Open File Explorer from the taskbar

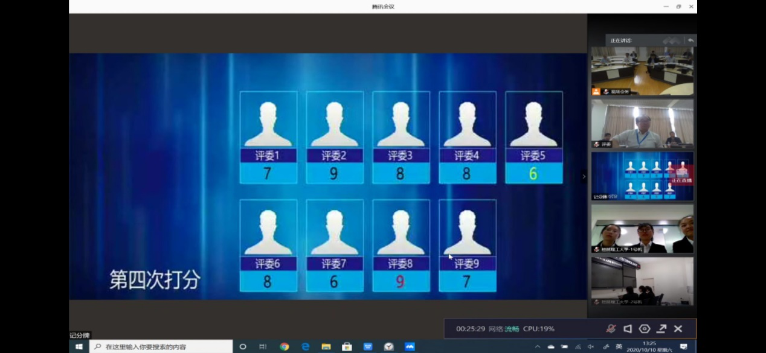[x=326, y=347]
